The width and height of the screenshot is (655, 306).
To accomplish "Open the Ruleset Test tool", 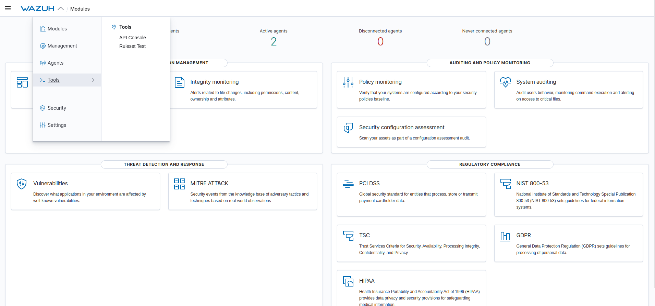I will 132,46.
